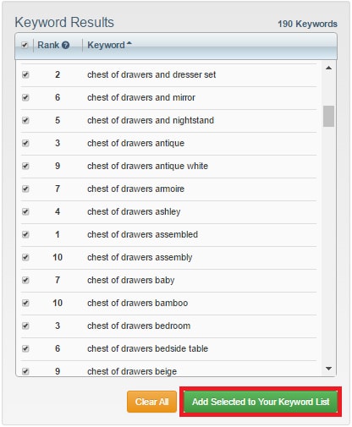Select the keyword 'chest of drawers bedroom'

(x=139, y=326)
